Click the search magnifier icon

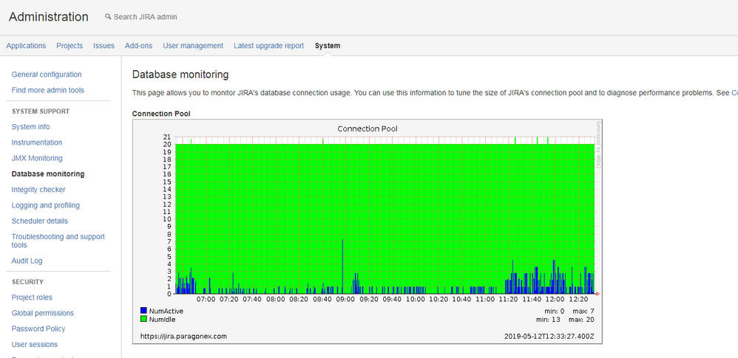tap(108, 16)
